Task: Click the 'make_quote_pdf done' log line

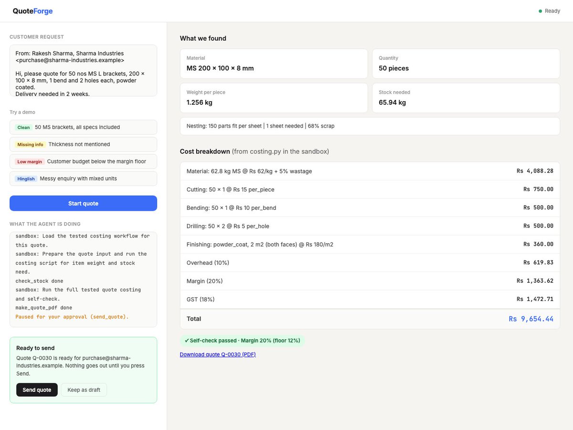Action: 44,308
